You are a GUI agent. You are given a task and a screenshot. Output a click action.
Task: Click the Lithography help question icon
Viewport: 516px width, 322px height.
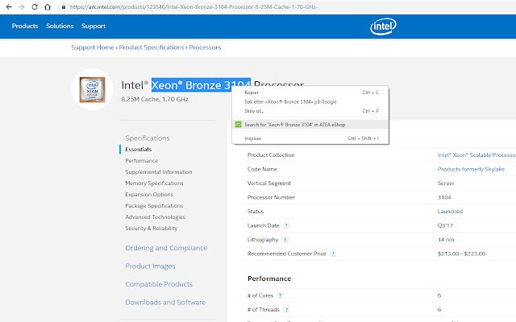[285, 240]
